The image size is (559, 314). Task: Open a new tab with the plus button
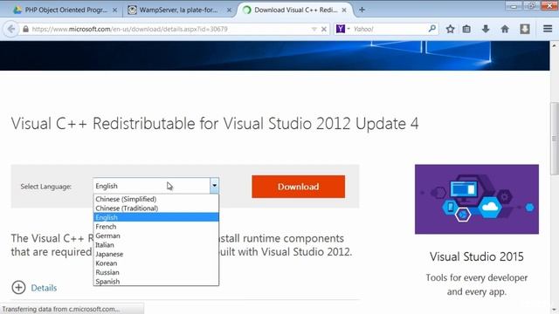click(x=362, y=10)
